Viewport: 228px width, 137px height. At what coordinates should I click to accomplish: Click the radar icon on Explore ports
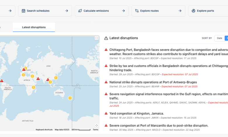click(x=194, y=11)
